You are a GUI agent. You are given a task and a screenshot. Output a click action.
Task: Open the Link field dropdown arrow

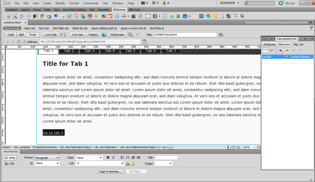(123, 163)
